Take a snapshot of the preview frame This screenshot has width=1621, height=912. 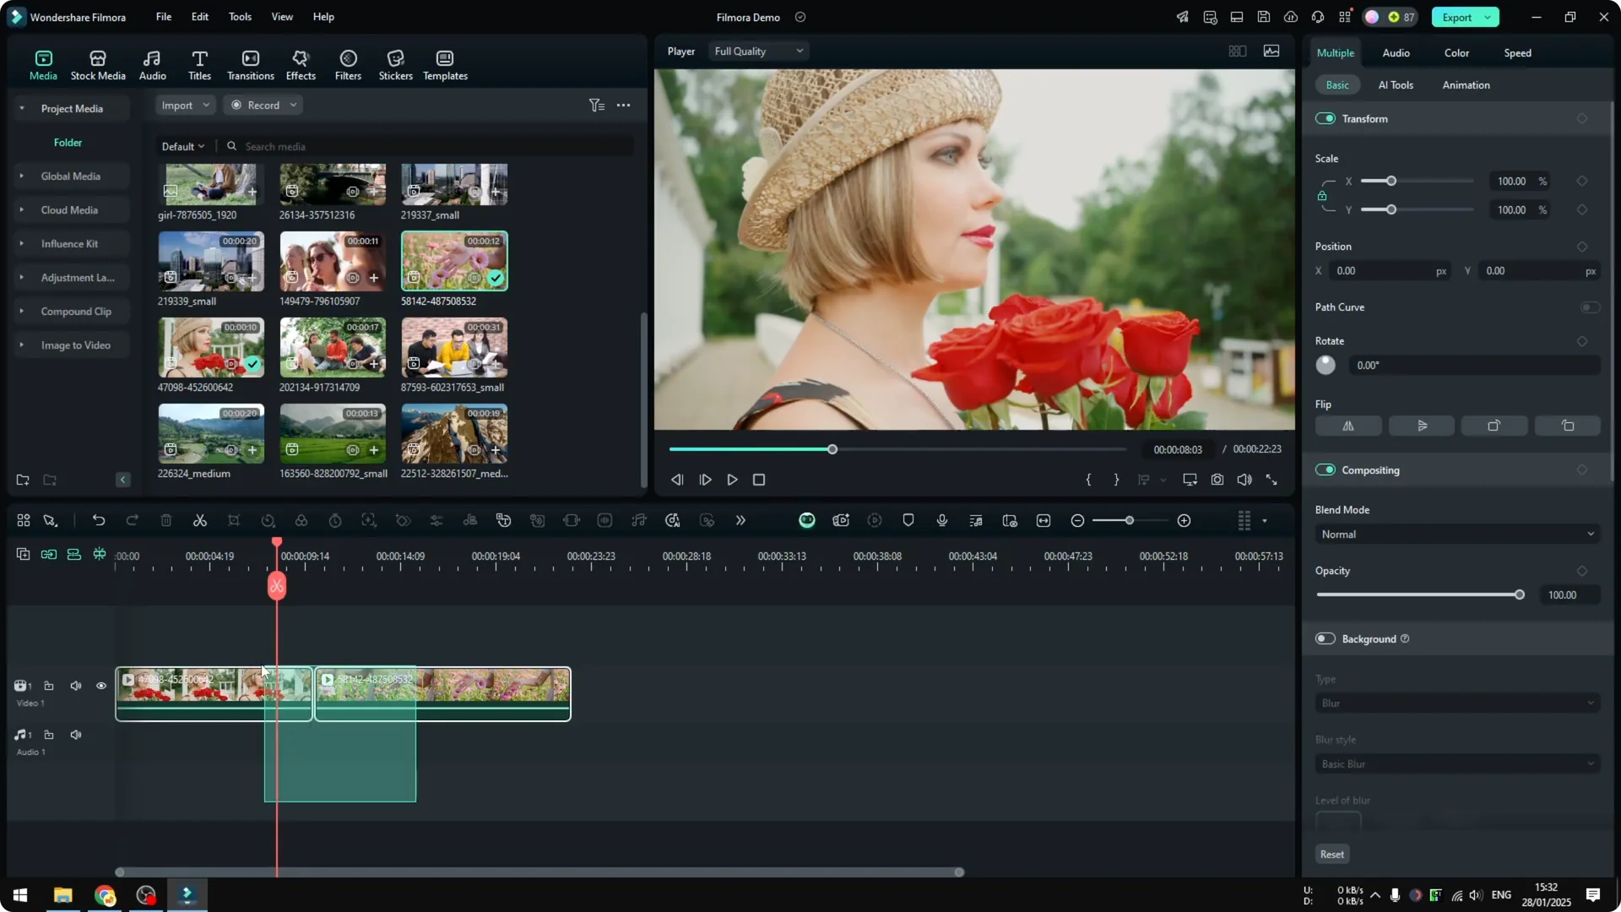coord(1217,480)
